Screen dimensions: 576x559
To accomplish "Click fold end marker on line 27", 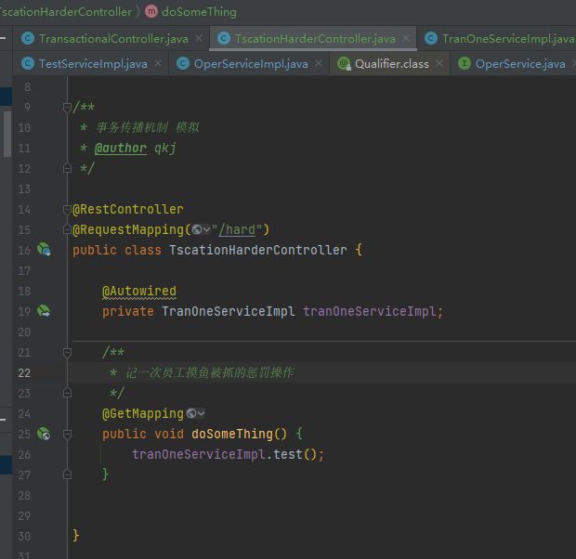I will pos(67,474).
